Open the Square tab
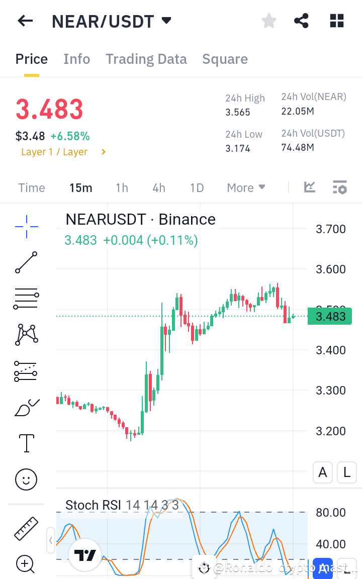Viewport: 362px width, 579px height. click(x=225, y=59)
